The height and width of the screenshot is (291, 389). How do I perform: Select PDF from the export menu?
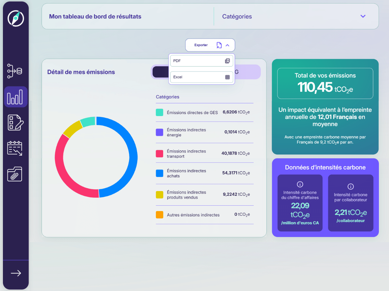[202, 60]
